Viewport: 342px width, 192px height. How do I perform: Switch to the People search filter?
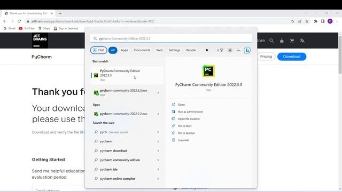coord(191,50)
